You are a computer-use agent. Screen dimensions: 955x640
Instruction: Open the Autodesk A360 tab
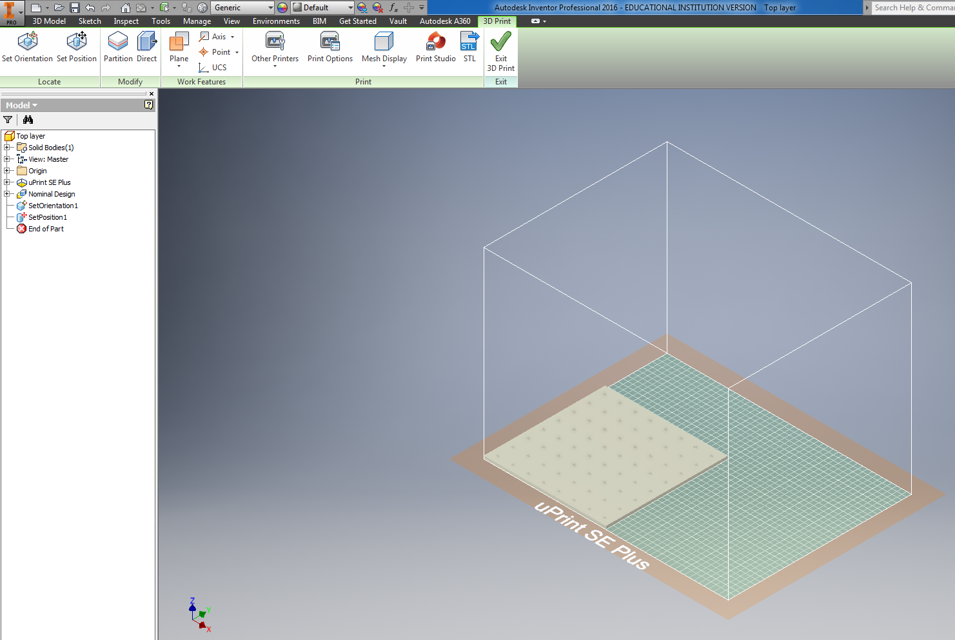click(x=445, y=21)
